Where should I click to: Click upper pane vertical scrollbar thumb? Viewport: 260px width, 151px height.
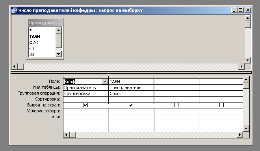(x=247, y=24)
